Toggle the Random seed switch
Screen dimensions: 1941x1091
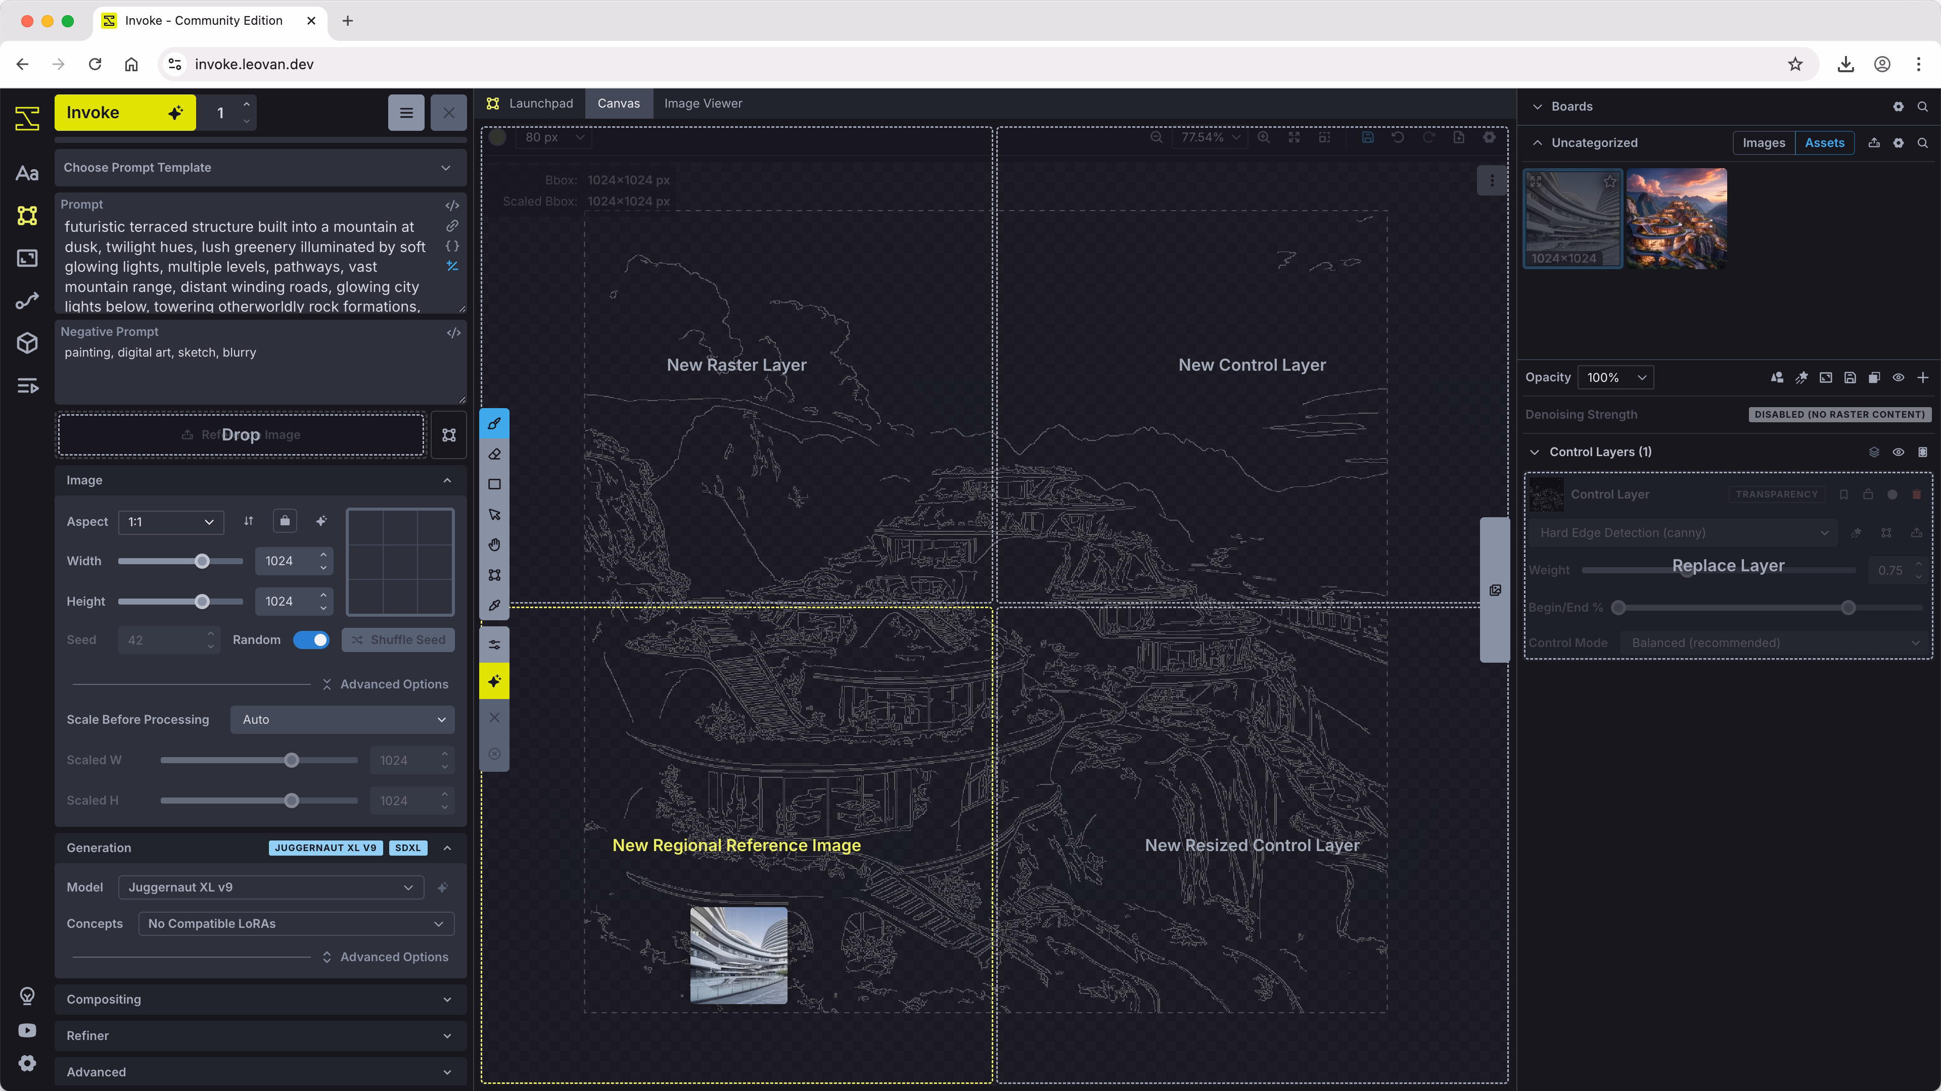click(x=311, y=640)
